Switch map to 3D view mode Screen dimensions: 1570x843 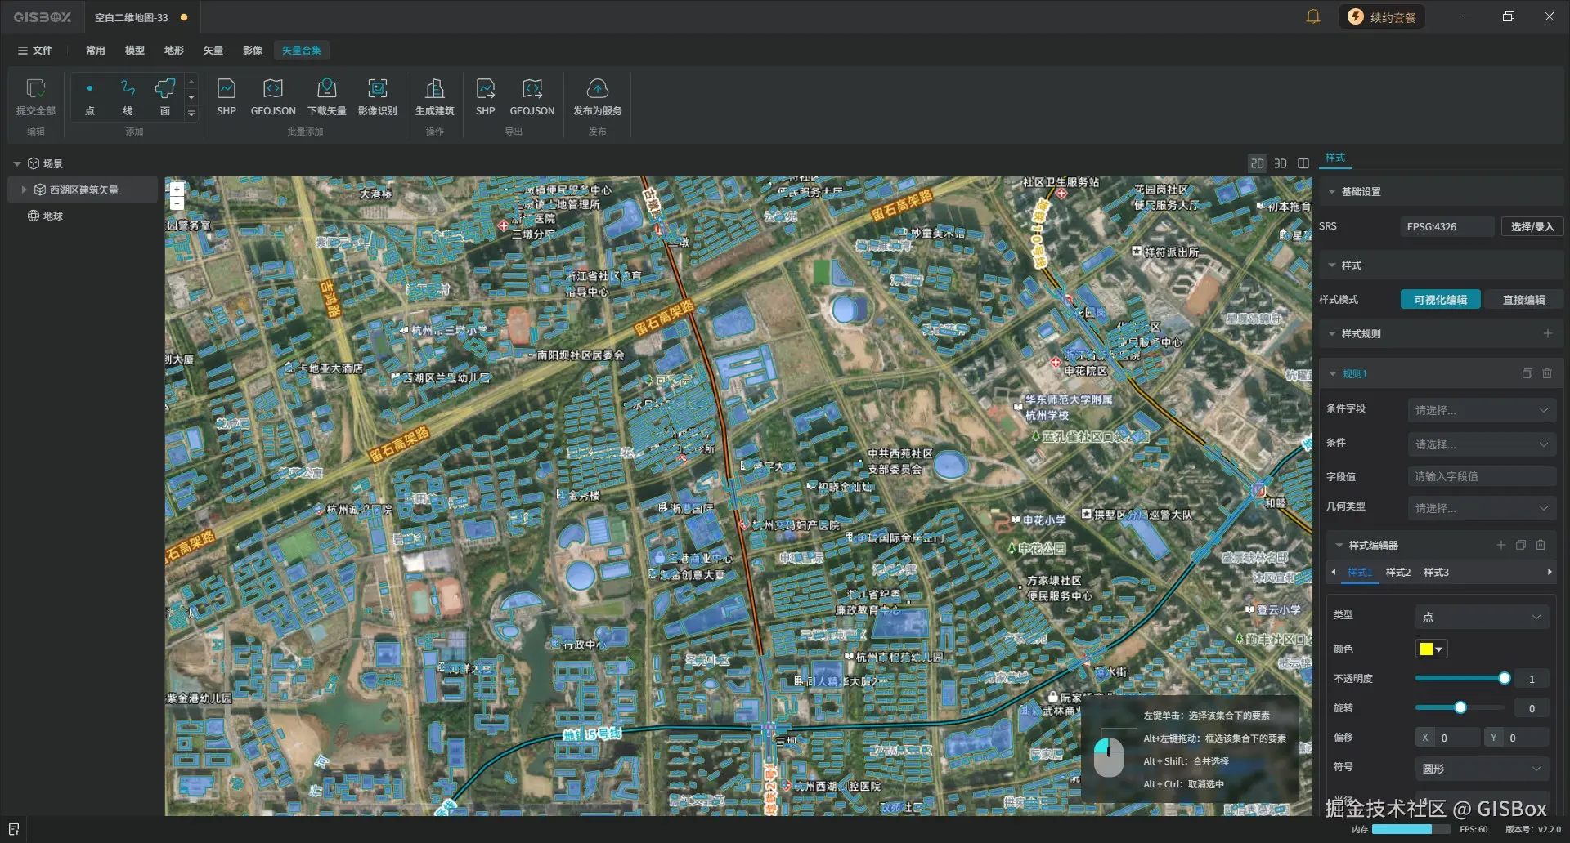(1281, 163)
